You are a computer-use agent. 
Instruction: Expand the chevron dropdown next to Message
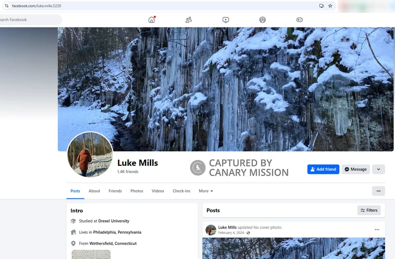[378, 169]
